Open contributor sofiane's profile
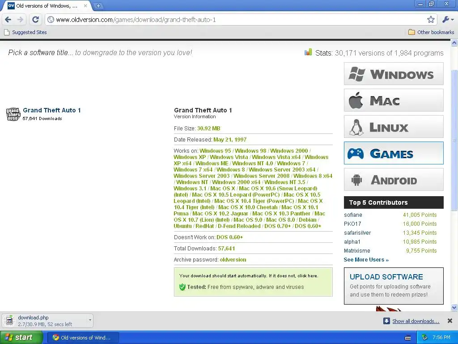 click(353, 215)
